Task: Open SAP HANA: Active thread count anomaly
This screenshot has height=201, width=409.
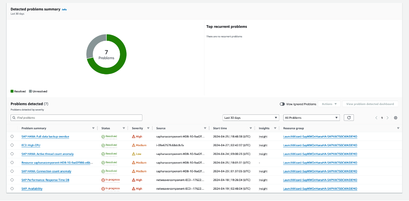Action: tap(48, 154)
